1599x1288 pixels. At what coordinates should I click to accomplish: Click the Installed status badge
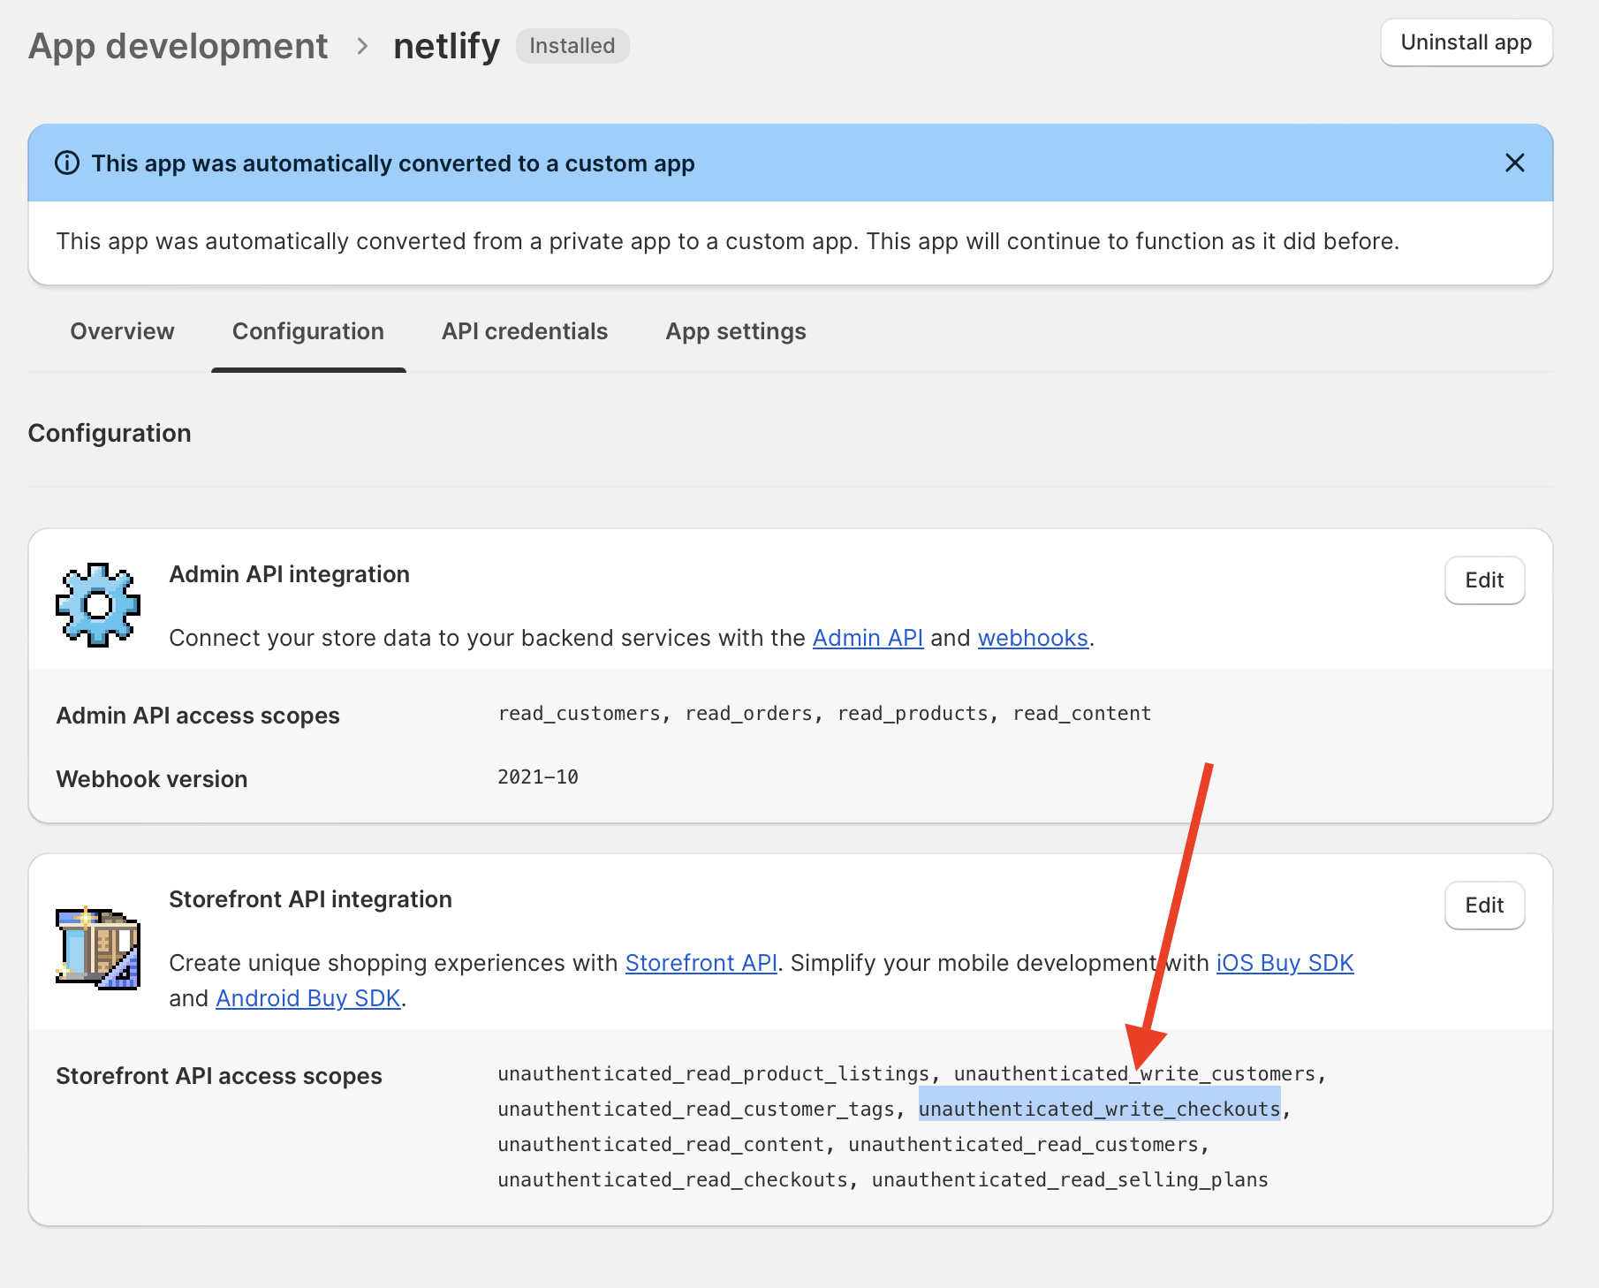click(x=572, y=46)
